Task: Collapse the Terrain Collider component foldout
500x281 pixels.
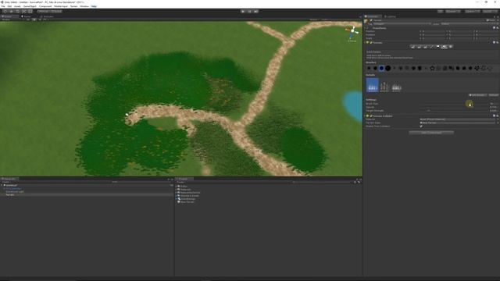Action: click(x=366, y=116)
